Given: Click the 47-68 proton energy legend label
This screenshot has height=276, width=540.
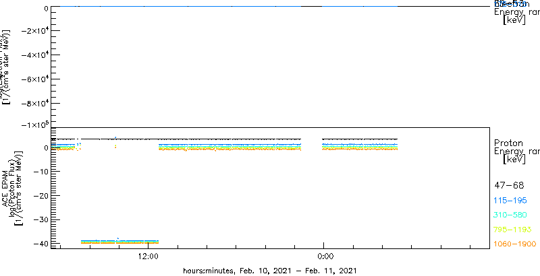Looking at the screenshot, I should pyautogui.click(x=509, y=186).
